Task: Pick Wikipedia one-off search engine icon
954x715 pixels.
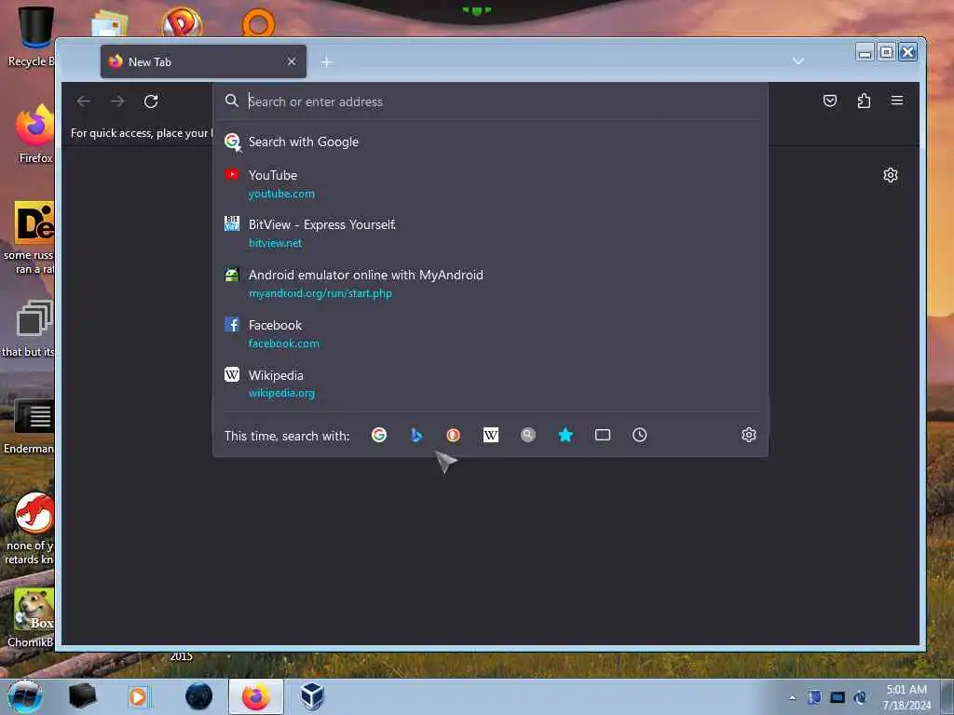Action: click(491, 436)
